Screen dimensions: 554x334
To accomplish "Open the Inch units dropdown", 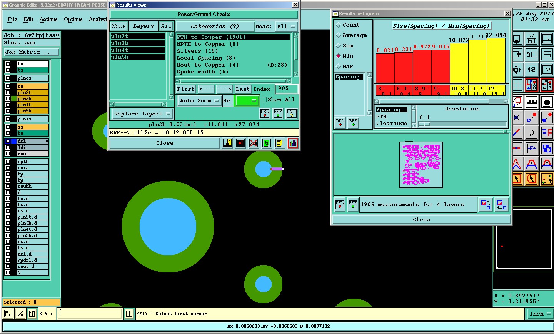I will [540, 314].
